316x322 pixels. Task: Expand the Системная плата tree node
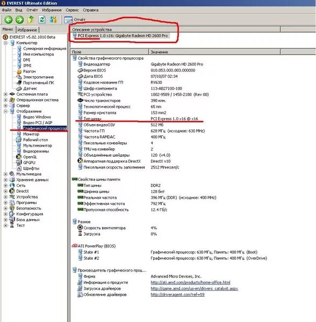[5, 94]
